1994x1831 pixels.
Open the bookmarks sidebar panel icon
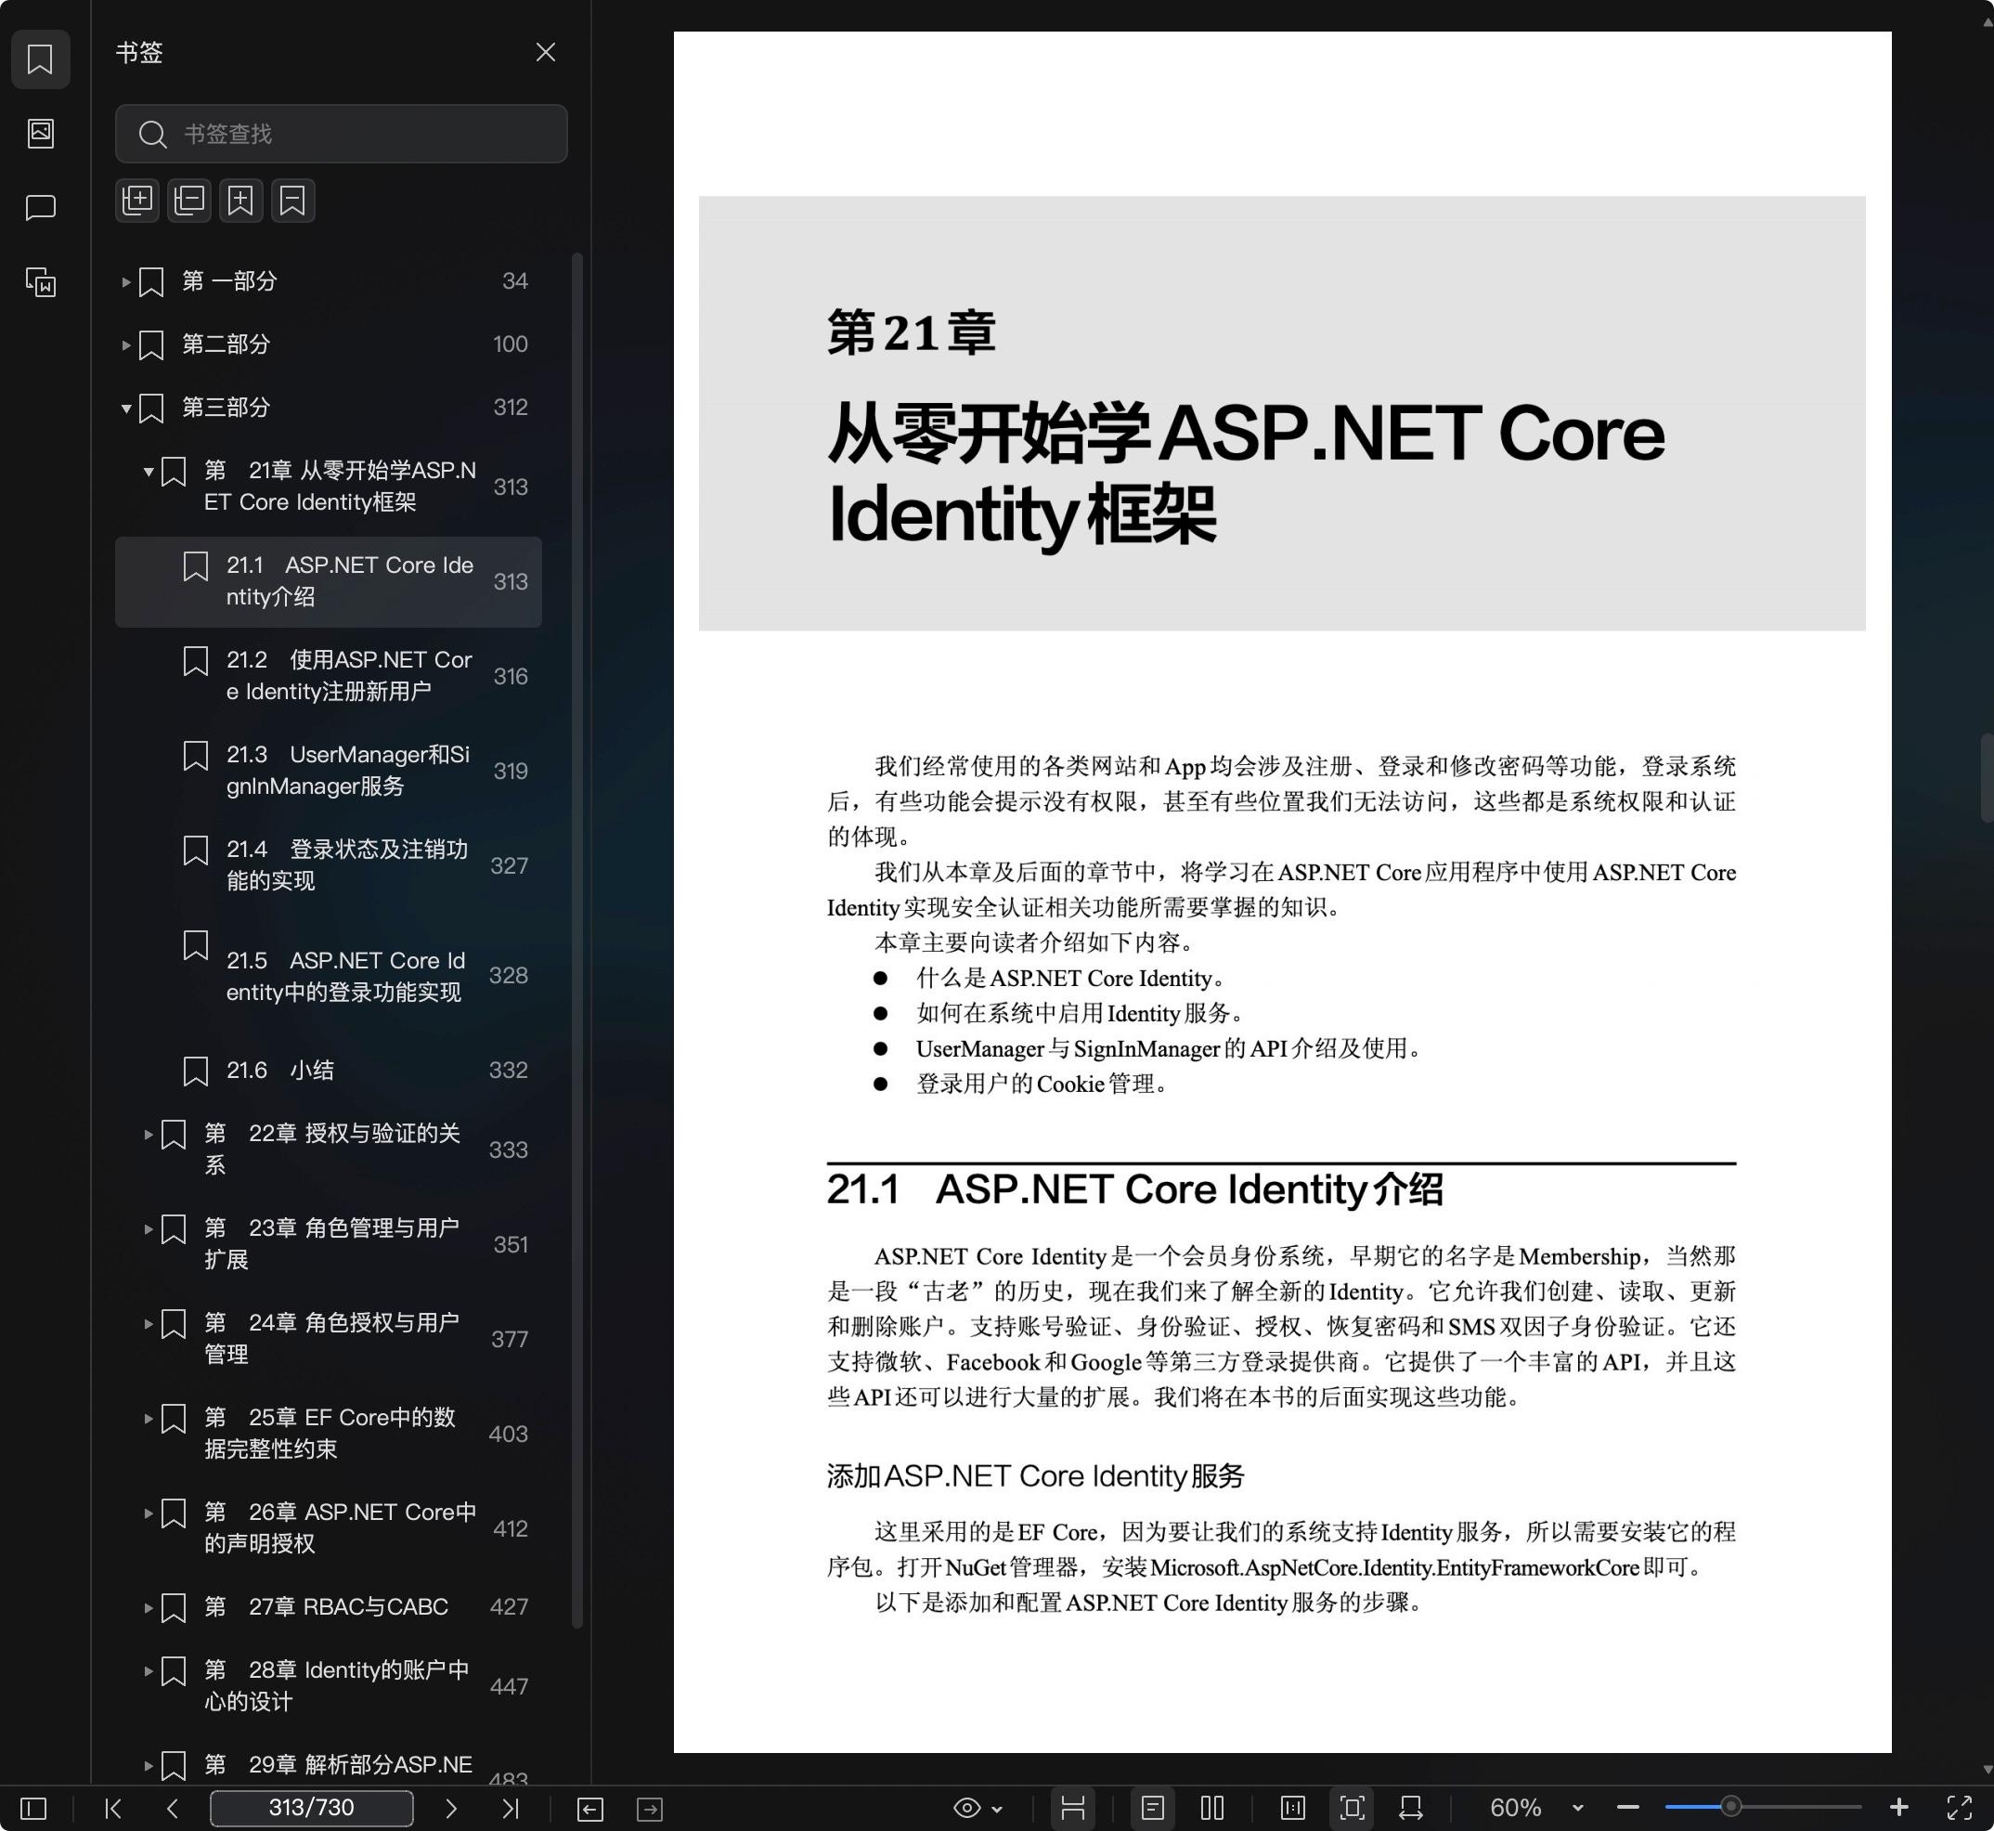click(41, 58)
